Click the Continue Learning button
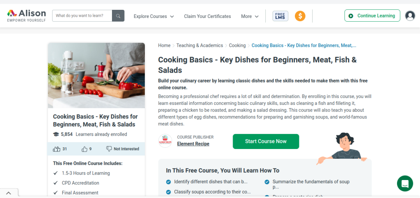This screenshot has width=420, height=198. (x=372, y=16)
